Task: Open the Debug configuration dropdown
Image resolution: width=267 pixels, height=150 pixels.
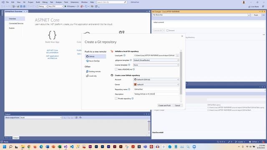Action: (43, 6)
